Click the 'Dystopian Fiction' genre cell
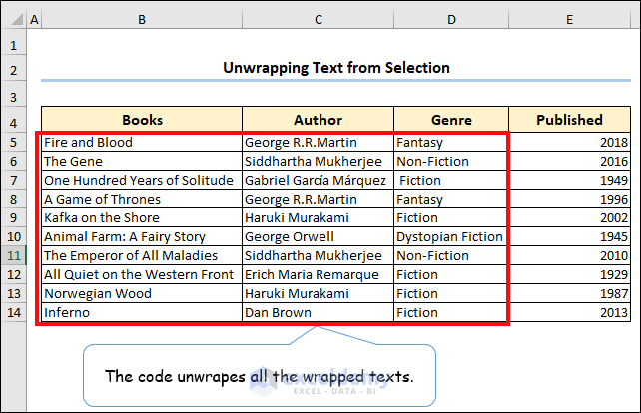Screen dimensions: 641x413 point(451,236)
